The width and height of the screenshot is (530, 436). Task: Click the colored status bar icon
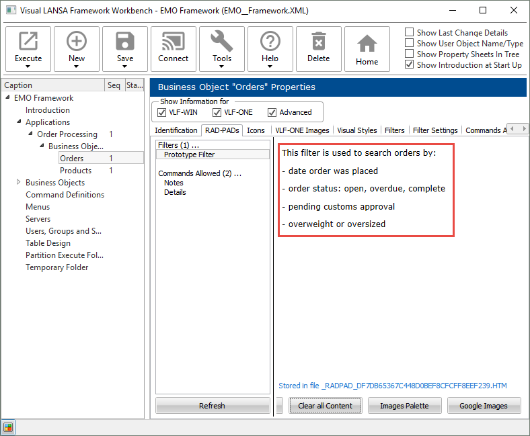coord(8,427)
